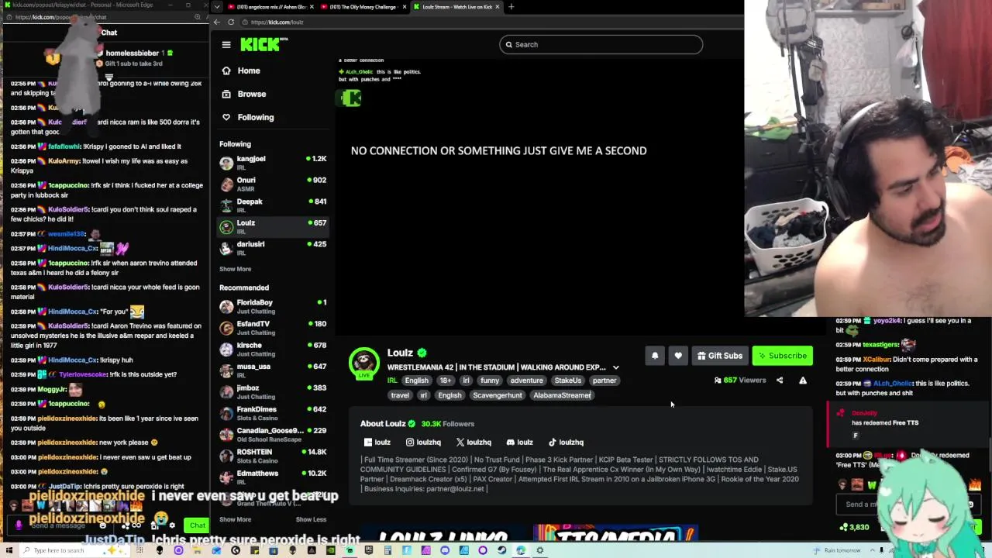Click the Windows taskbar search box
The image size is (992, 558).
(74, 550)
